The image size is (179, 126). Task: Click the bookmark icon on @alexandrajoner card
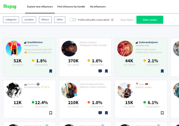click(162, 71)
